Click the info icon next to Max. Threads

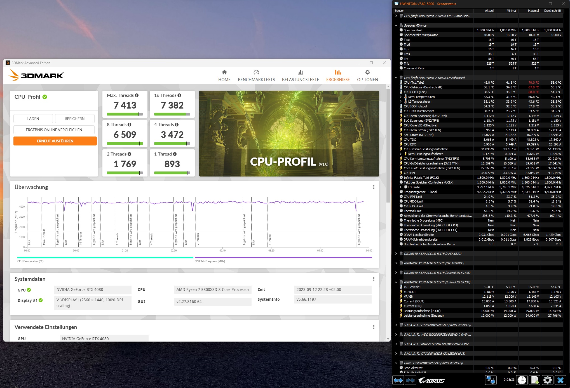[137, 95]
